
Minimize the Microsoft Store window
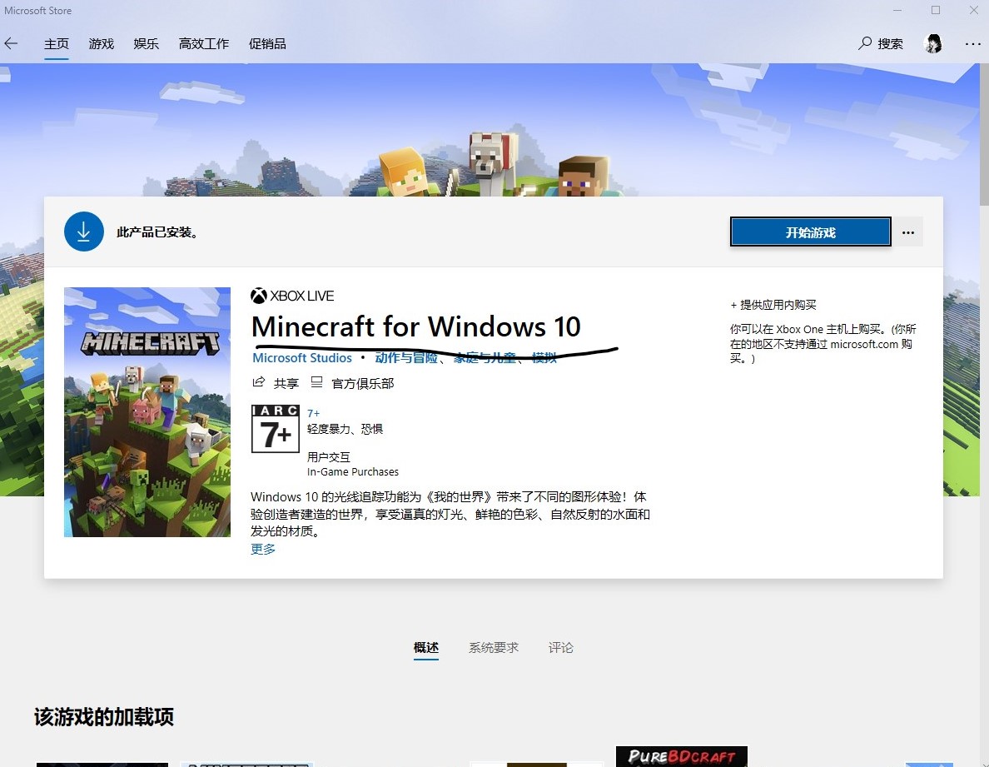[x=897, y=10]
